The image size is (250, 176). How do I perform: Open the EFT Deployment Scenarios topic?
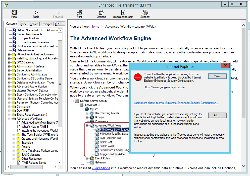(33, 42)
